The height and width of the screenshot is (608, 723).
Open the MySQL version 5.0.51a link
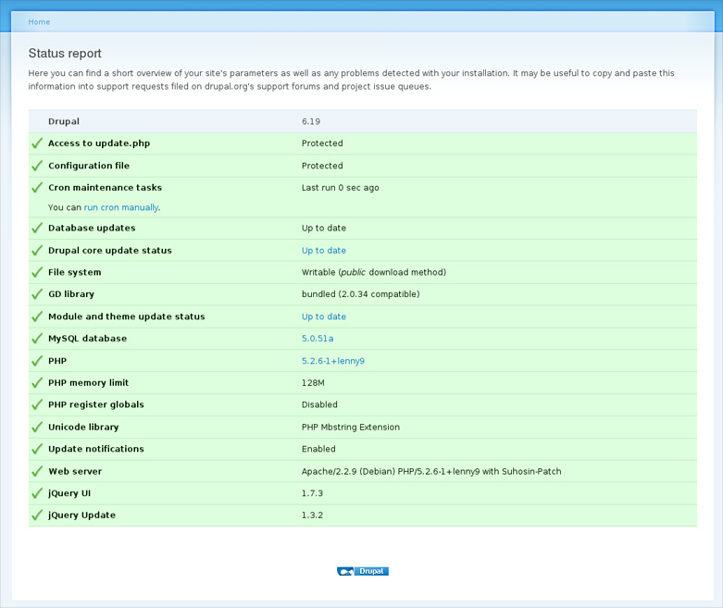(x=318, y=339)
